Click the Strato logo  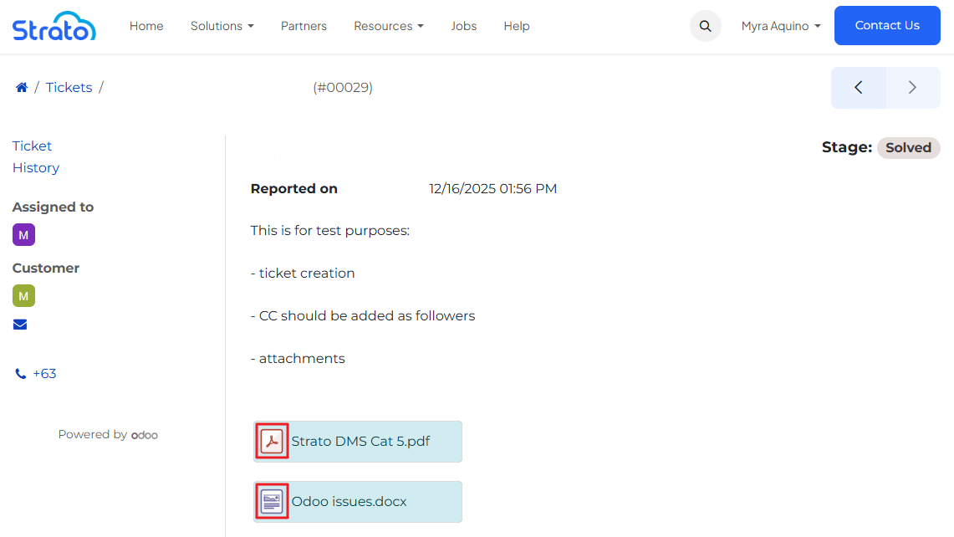click(x=54, y=26)
